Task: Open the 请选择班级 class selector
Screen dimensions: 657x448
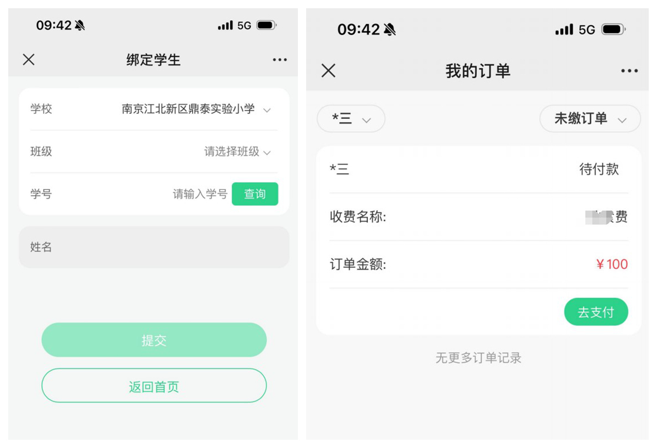Action: pos(238,152)
